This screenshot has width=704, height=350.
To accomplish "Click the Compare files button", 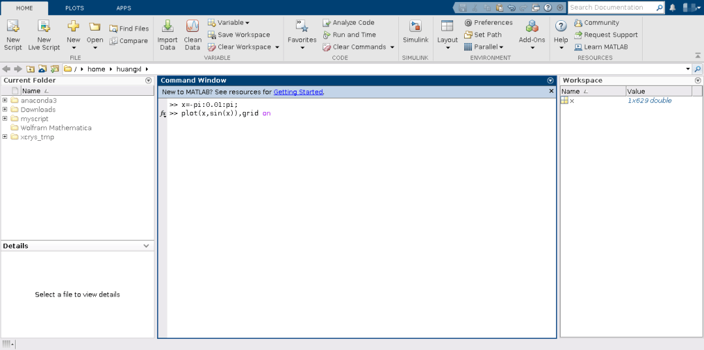I will (129, 41).
